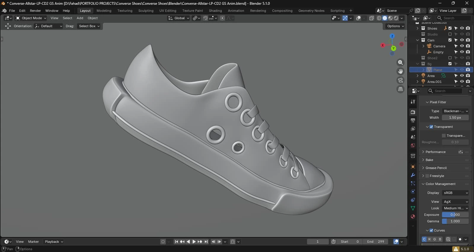Toggle X-ray display in viewport header
Image resolution: width=474 pixels, height=252 pixels.
coord(371,18)
